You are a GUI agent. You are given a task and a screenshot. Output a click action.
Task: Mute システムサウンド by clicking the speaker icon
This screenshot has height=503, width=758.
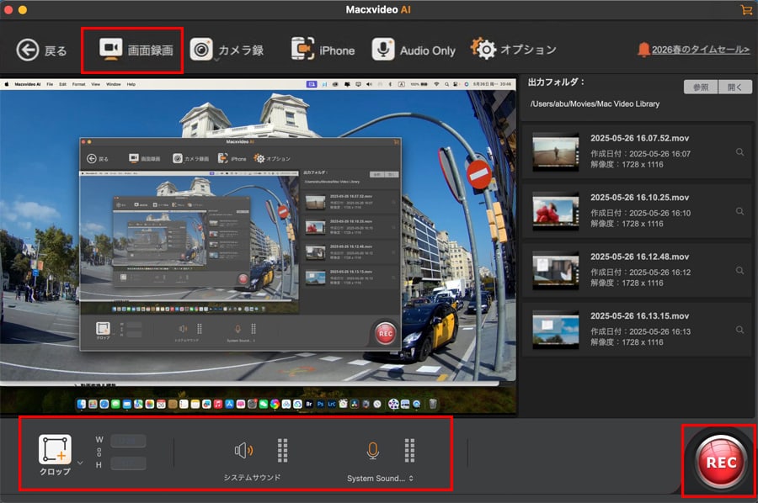tap(244, 450)
